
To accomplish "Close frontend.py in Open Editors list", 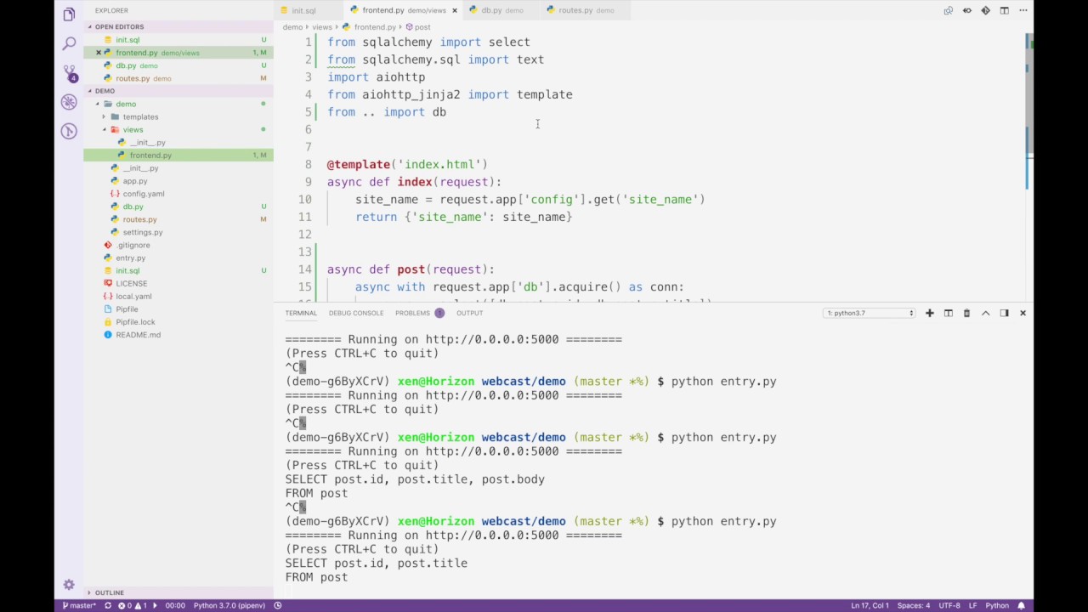I will [x=98, y=53].
